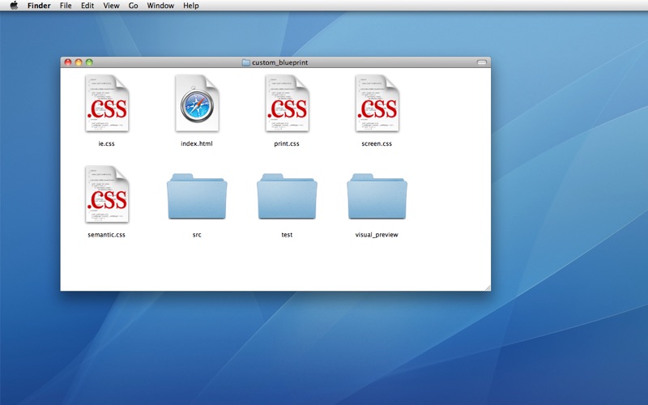This screenshot has height=405, width=648.
Task: Select the screen.css file icon
Action: point(377,104)
